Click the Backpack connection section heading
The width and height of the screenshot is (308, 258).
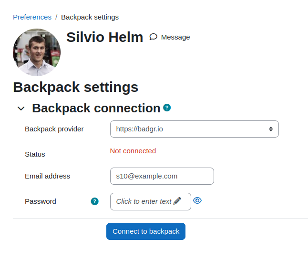pos(96,108)
